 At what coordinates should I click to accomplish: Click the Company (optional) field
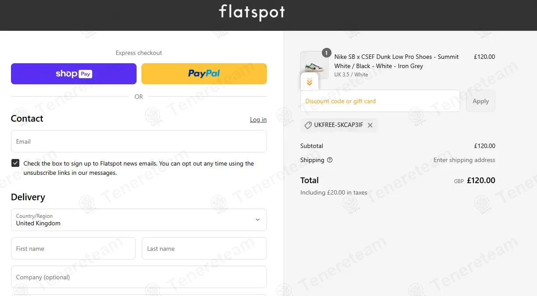[139, 277]
